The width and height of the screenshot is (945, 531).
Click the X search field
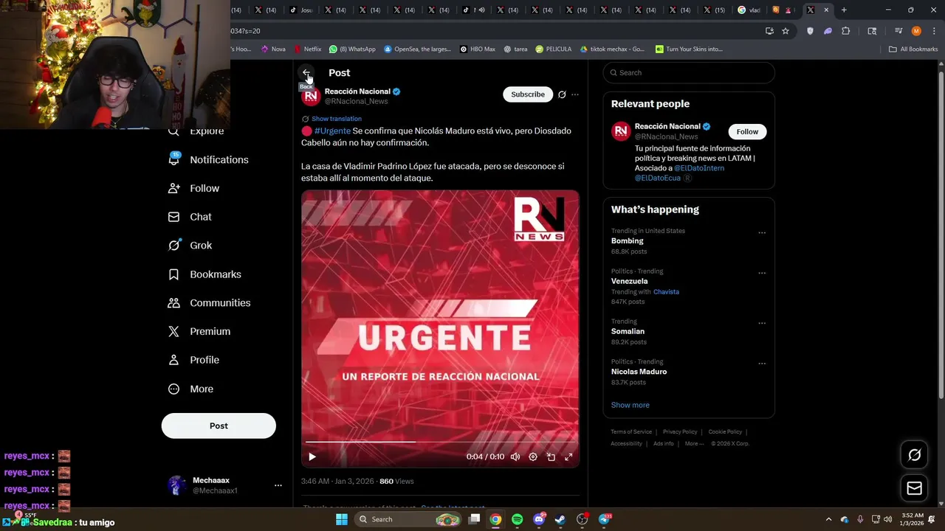689,72
